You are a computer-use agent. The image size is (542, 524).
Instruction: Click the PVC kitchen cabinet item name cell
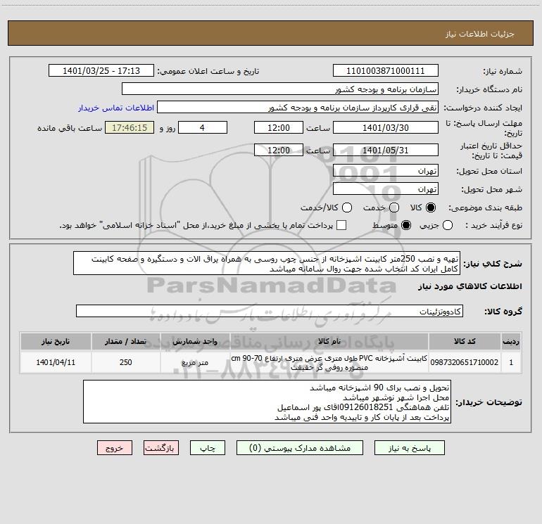(x=329, y=362)
